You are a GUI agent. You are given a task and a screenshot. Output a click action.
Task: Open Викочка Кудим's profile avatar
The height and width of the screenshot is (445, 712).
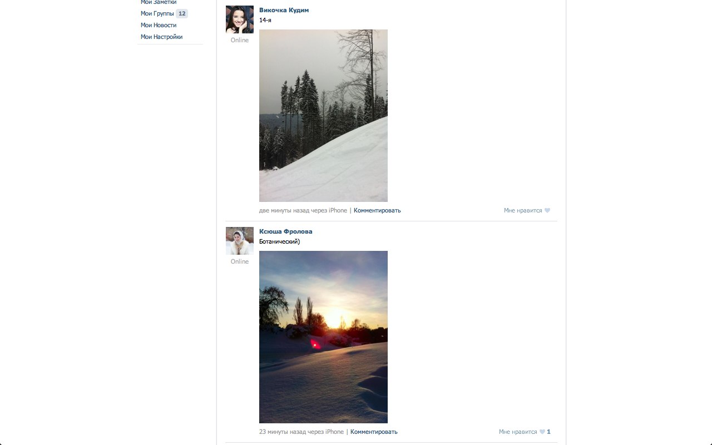240,19
